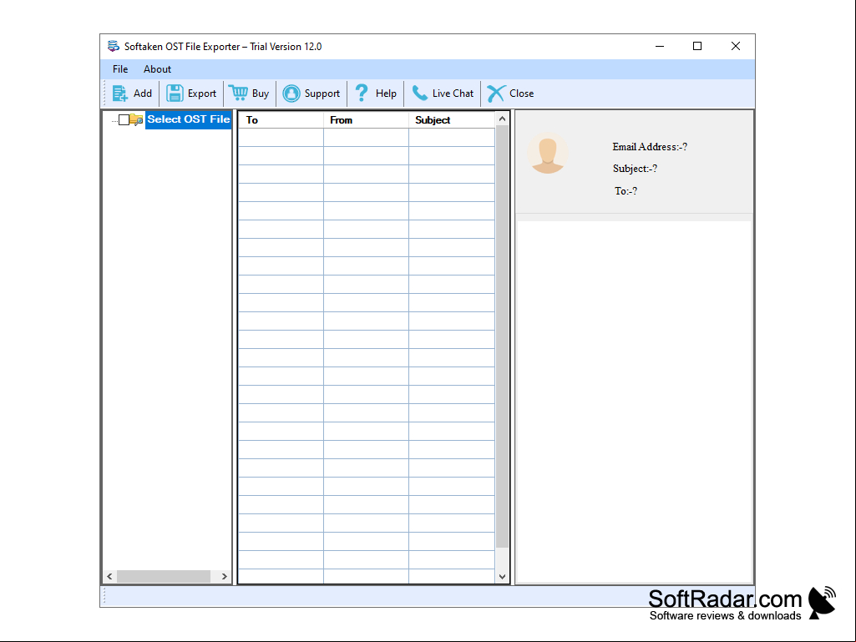Click the Add toolbar label text
The image size is (856, 642).
[x=143, y=94]
